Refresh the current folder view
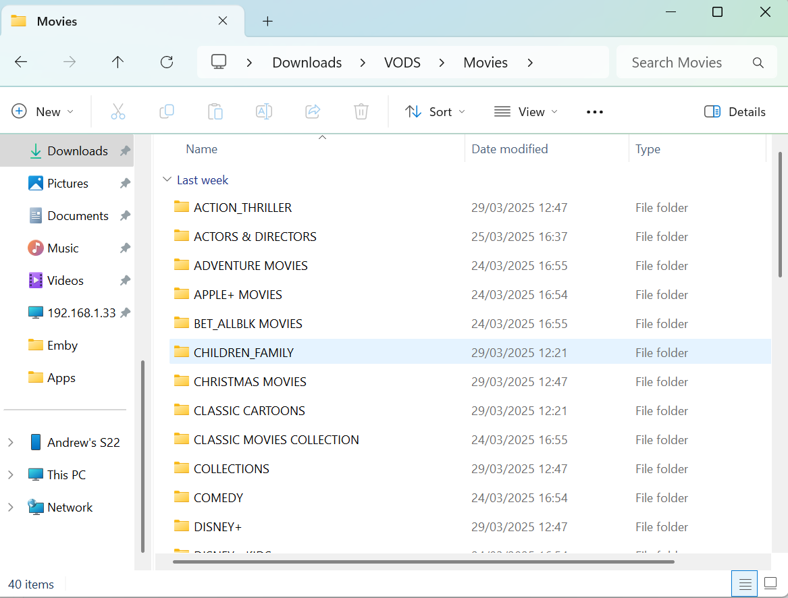 167,62
